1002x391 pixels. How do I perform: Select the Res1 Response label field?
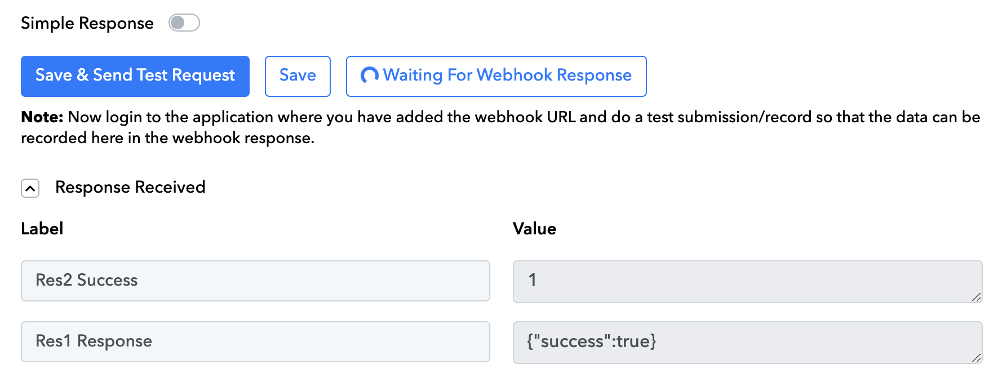click(255, 341)
